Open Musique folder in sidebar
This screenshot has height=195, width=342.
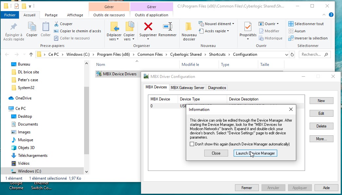point(22,140)
